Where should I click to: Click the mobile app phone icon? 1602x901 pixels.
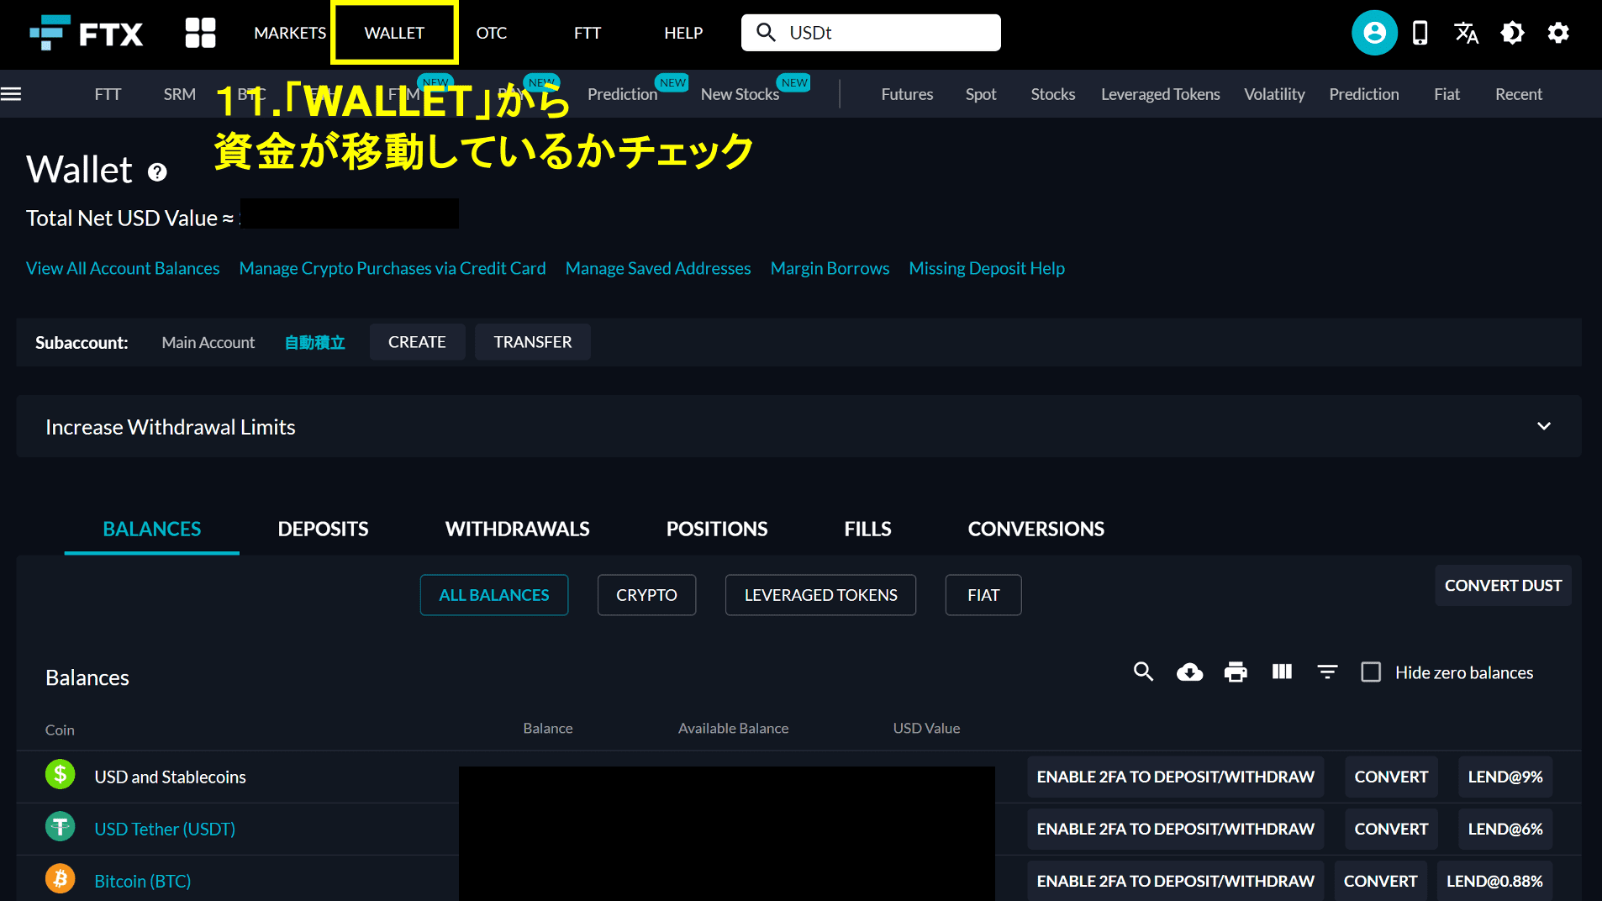[1420, 33]
